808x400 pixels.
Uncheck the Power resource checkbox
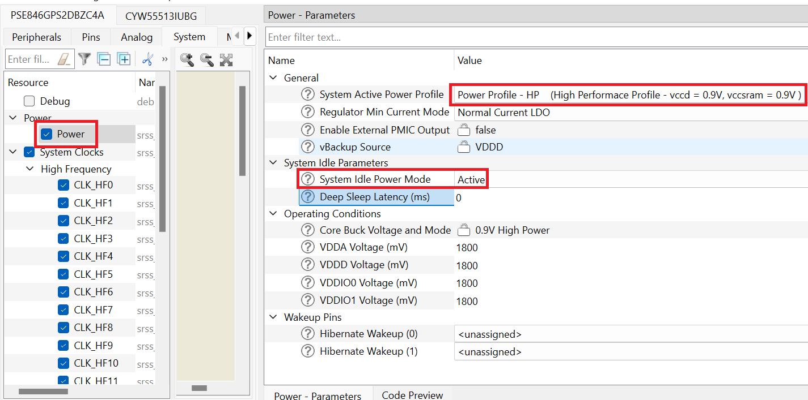click(47, 134)
